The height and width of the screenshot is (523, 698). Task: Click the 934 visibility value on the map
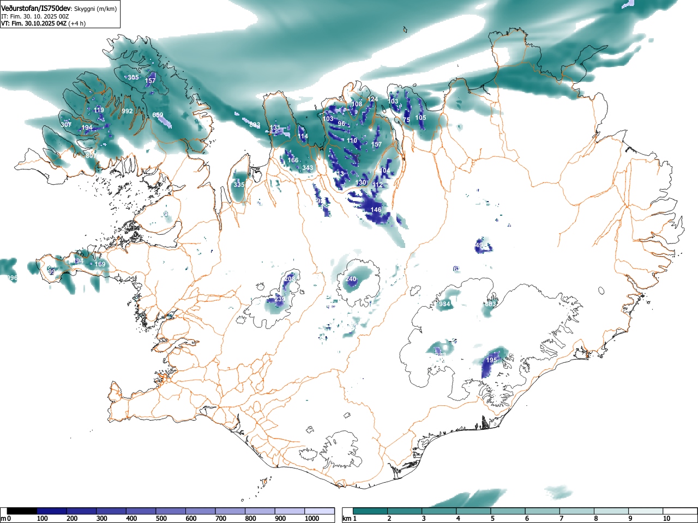[x=445, y=304]
